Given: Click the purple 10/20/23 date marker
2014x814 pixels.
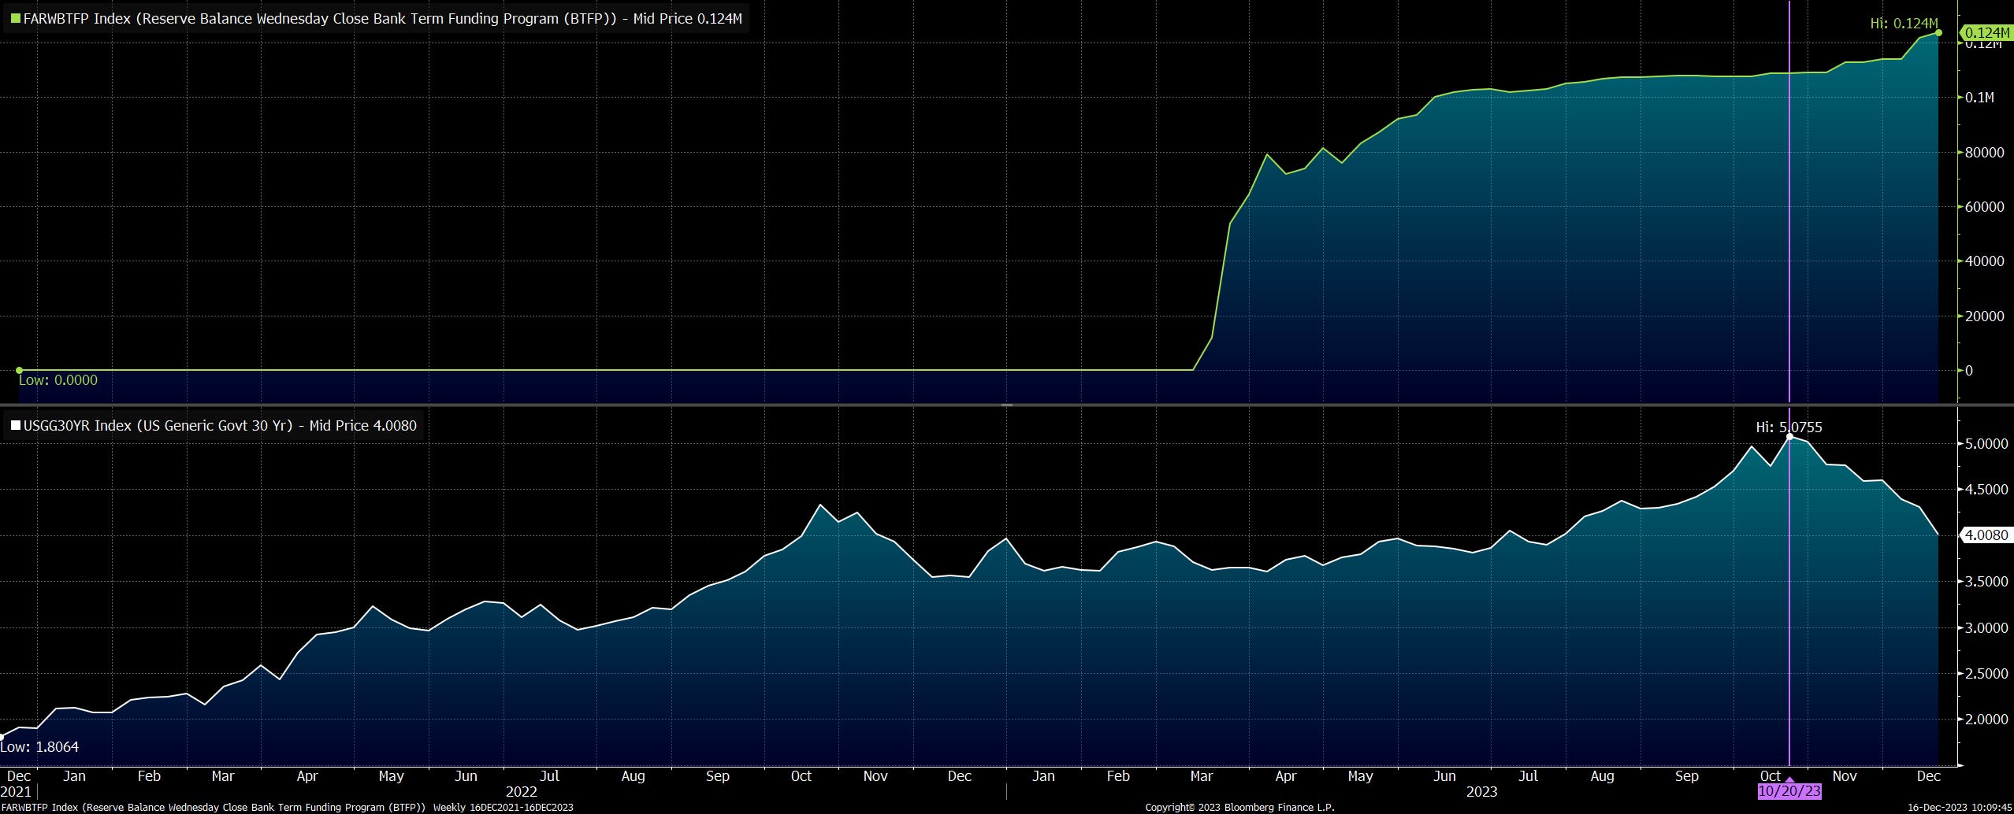Looking at the screenshot, I should pyautogui.click(x=1789, y=790).
